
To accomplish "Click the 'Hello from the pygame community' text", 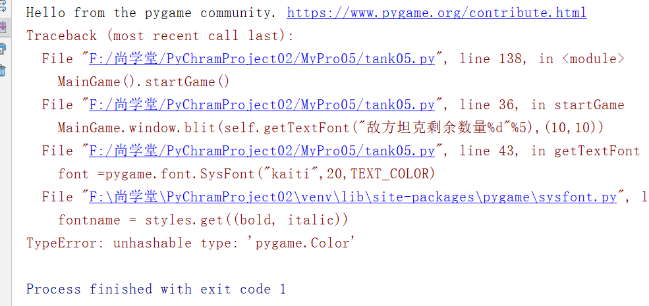I will tap(152, 13).
